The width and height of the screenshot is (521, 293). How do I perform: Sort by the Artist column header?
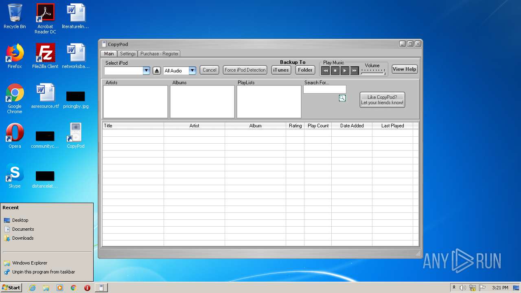click(x=195, y=126)
